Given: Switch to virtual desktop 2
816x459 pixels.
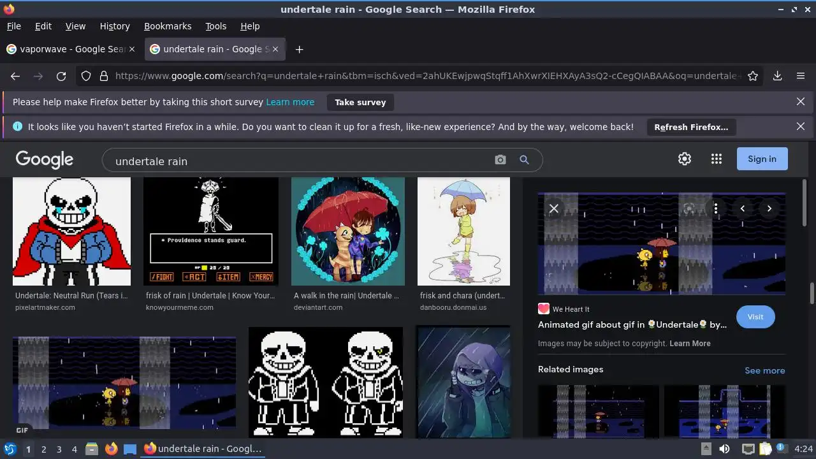Looking at the screenshot, I should 43,449.
